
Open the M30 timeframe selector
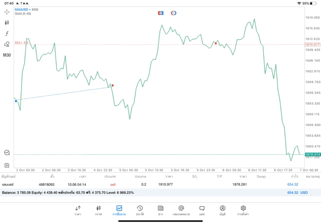click(x=7, y=55)
